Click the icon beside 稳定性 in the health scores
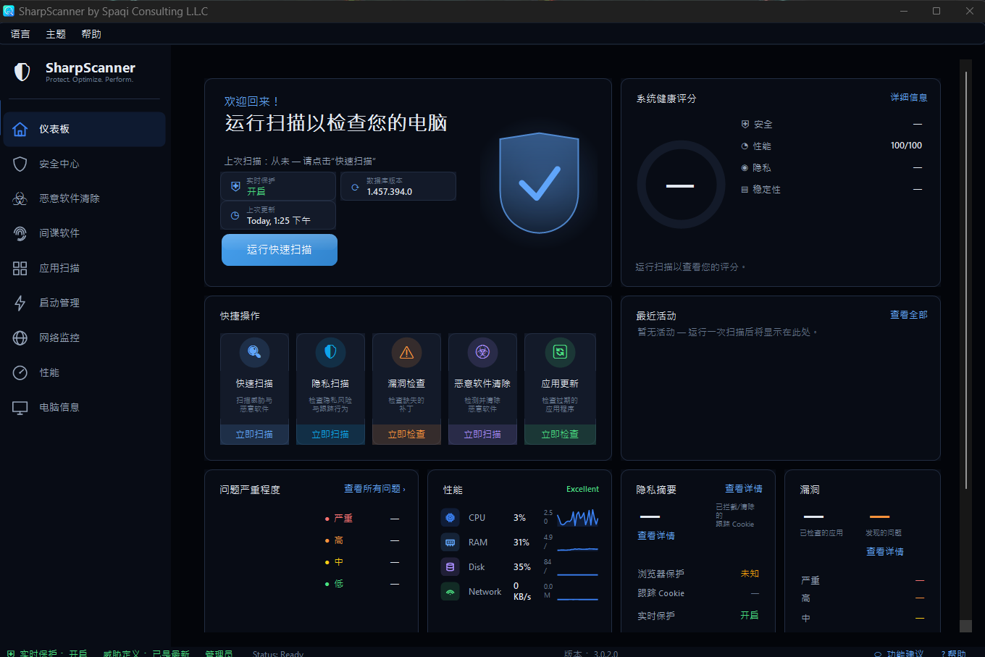Viewport: 985px width, 657px height. (x=745, y=190)
